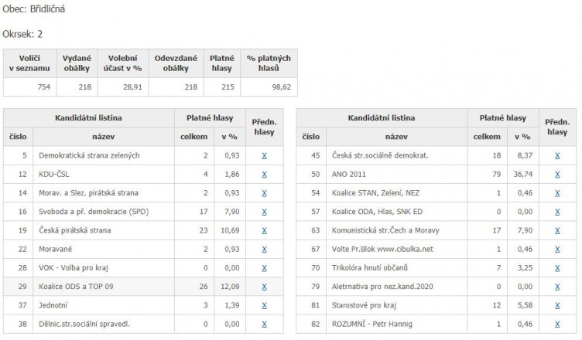
Task: Open X link for Morav. a Slez. pirátská strana
Action: click(264, 193)
